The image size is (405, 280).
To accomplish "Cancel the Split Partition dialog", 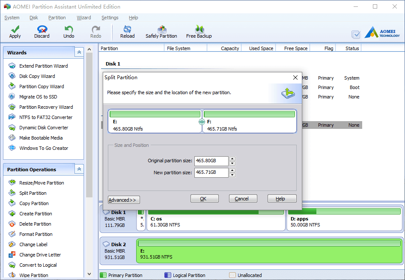I will (243, 199).
